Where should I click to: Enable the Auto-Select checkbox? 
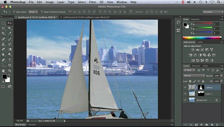14,12
